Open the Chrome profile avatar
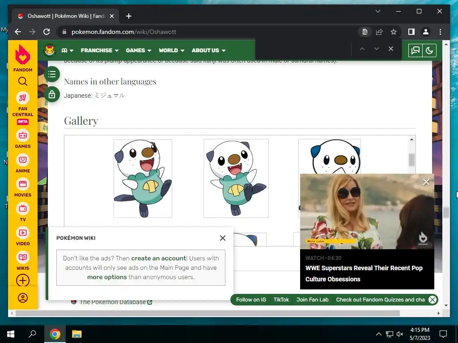458x343 pixels. (x=426, y=32)
